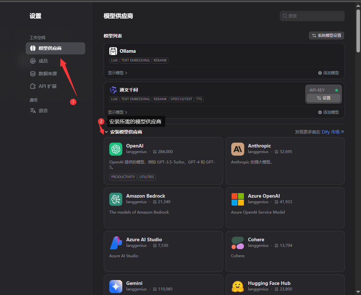Click the Amazon Bedrock logo icon

(116, 199)
